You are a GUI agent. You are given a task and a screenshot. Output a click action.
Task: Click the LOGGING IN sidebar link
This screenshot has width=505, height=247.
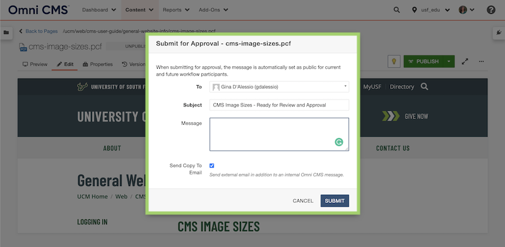pos(92,222)
